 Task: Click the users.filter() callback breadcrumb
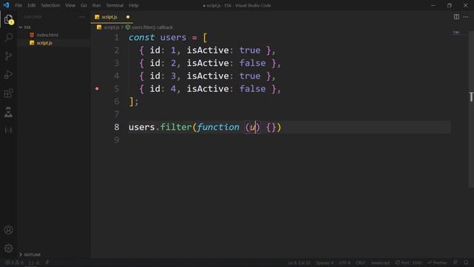[152, 27]
